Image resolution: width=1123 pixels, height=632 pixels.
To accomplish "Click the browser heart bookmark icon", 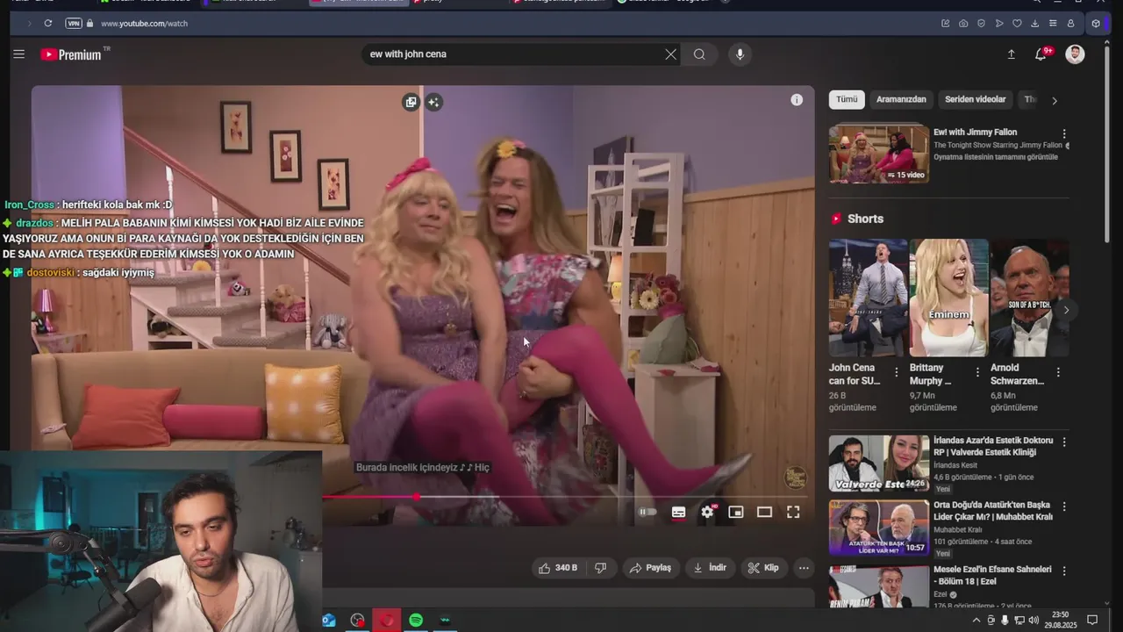I will coord(1017,24).
